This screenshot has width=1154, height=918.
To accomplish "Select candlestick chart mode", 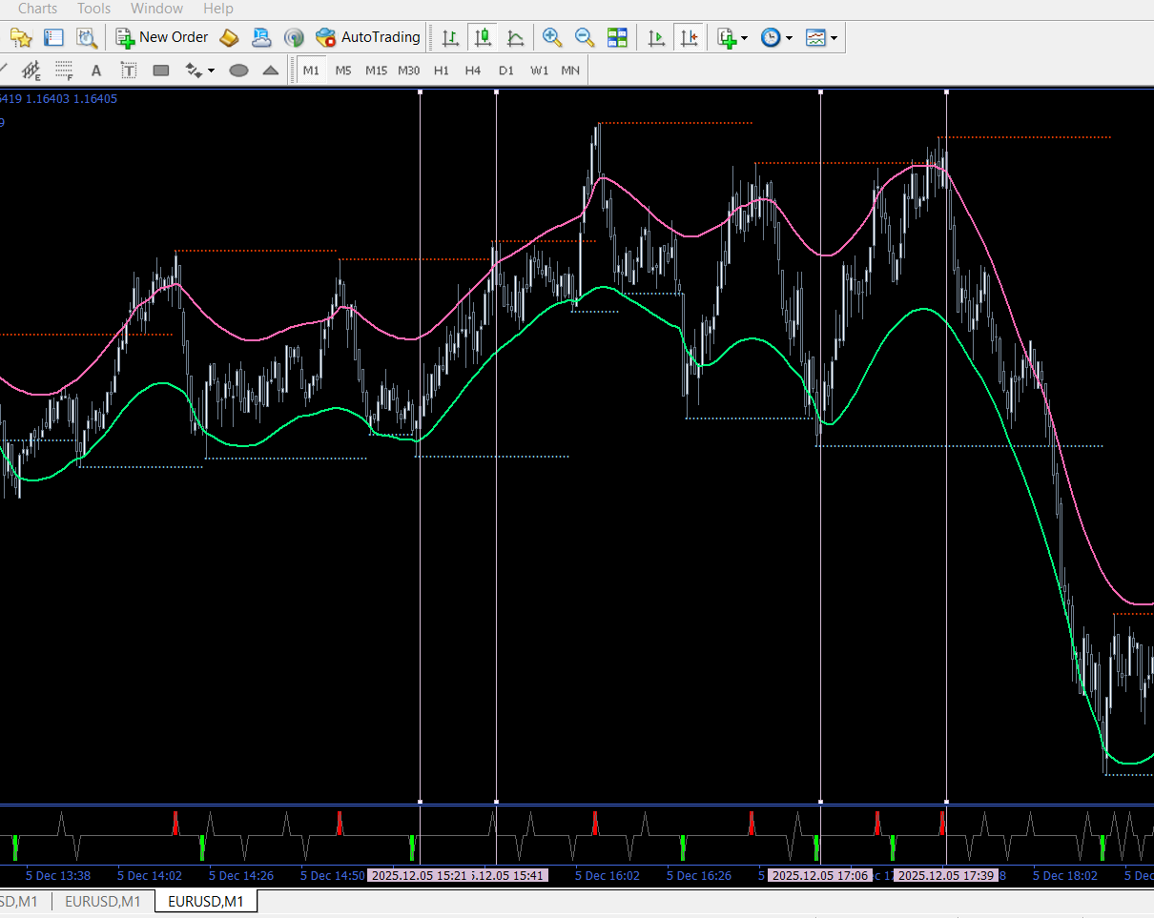I will [x=484, y=37].
